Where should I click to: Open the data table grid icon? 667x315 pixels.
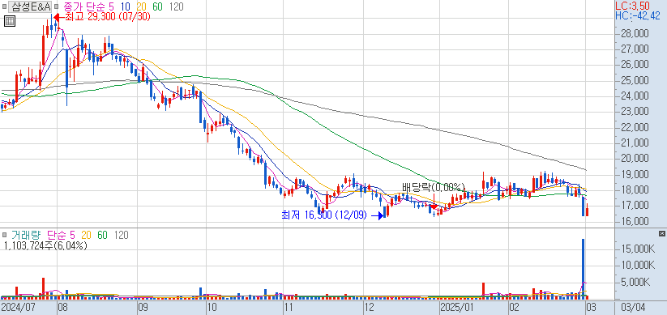[x=10, y=21]
